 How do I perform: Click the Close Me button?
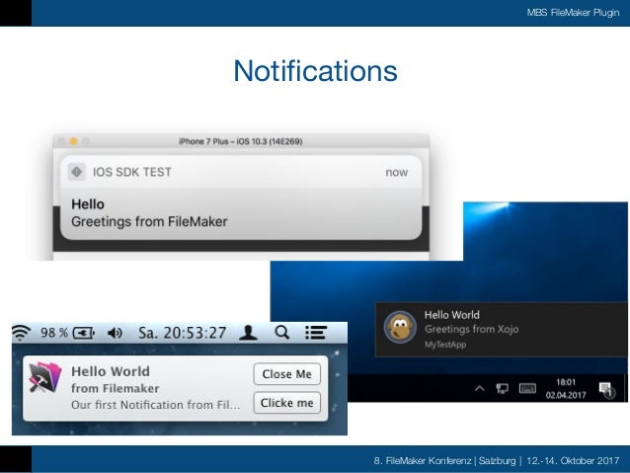coord(287,374)
